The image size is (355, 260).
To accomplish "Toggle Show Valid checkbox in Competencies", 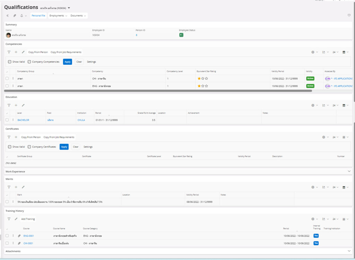I will pos(10,62).
